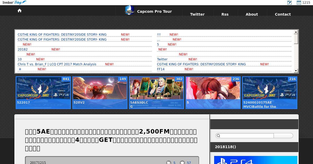The height and width of the screenshot is (164, 313).
Task: Open the category link 5 in article meta
Action: coord(174,163)
